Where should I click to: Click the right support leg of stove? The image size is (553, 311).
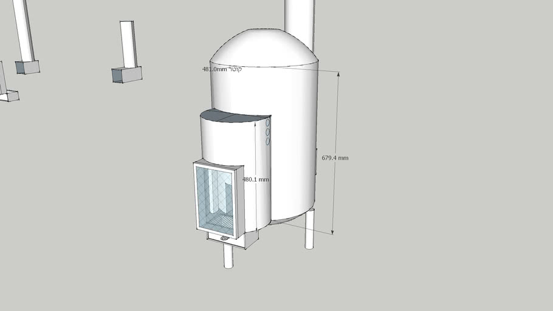pyautogui.click(x=309, y=230)
